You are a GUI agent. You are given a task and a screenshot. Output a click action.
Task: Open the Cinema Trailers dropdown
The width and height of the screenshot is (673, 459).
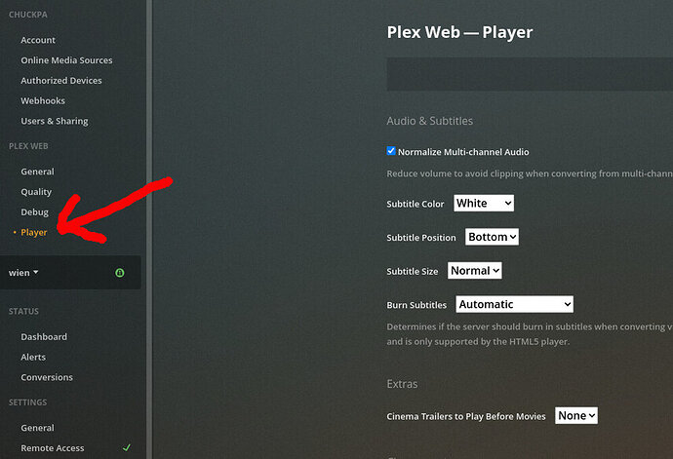576,416
